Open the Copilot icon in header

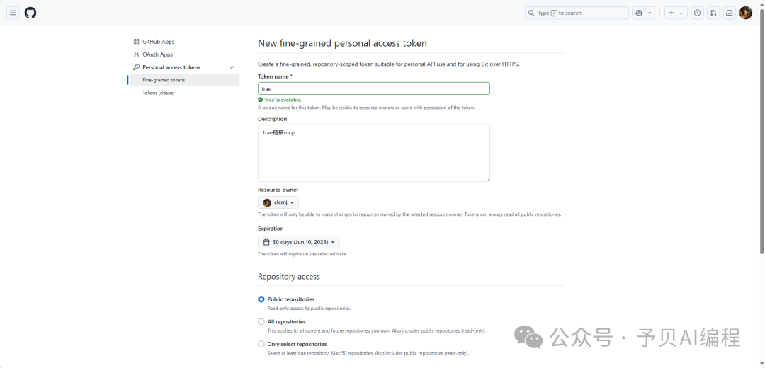(639, 13)
